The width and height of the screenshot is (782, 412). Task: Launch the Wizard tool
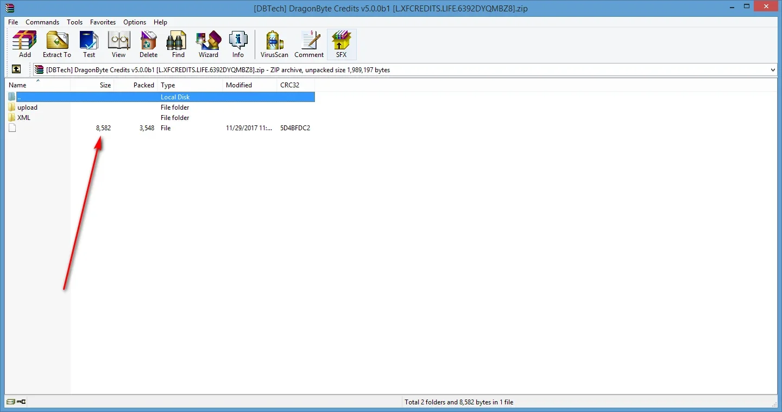coord(209,44)
